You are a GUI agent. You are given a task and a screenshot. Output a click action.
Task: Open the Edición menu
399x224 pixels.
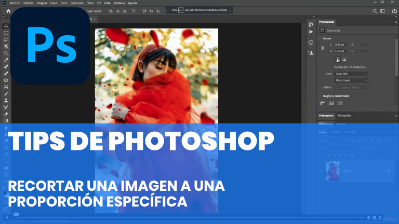(29, 3)
